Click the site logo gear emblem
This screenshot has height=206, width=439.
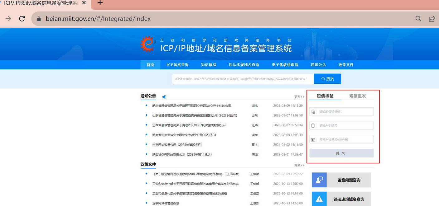(148, 44)
